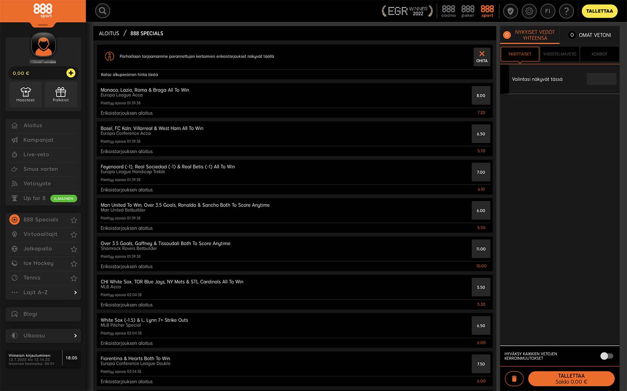The height and width of the screenshot is (391, 627).
Task: Click the 18:05 clock display
Action: click(x=71, y=358)
